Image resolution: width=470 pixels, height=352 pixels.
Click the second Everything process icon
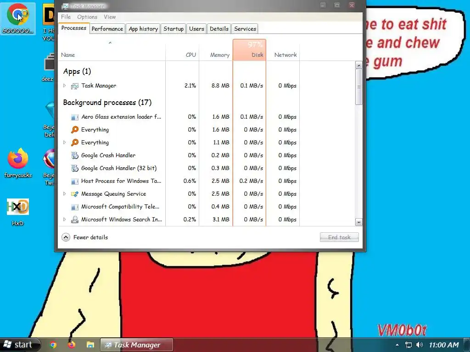click(75, 143)
